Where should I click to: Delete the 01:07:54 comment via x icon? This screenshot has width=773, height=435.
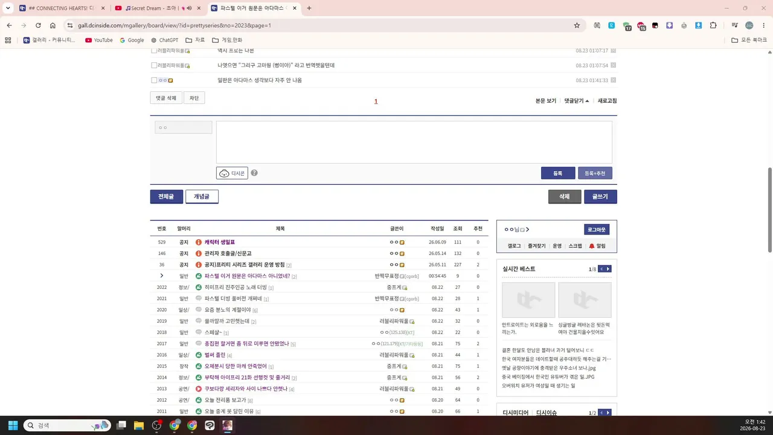pos(613,65)
